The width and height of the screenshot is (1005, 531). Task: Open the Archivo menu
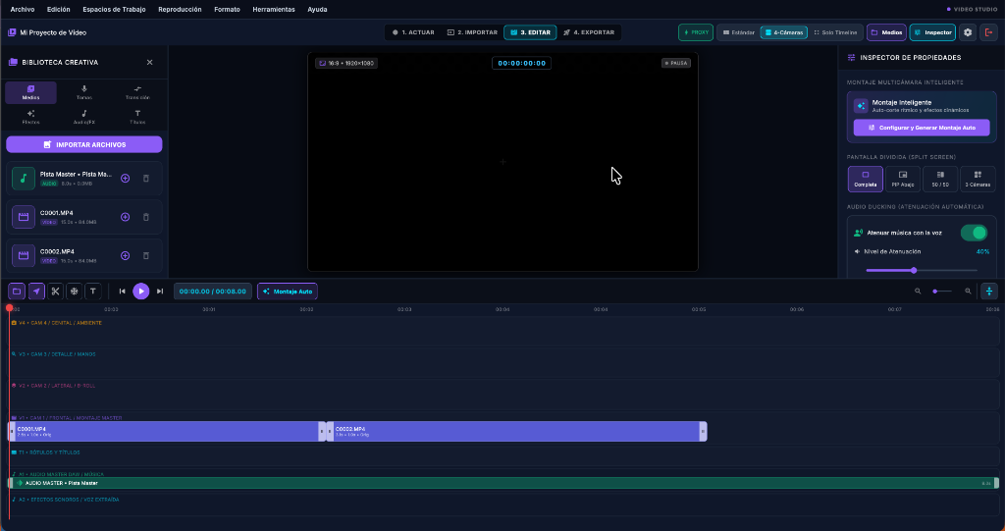(23, 9)
